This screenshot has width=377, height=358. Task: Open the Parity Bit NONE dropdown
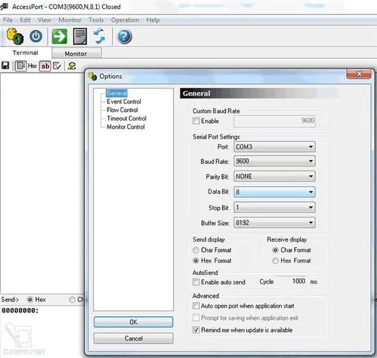click(x=274, y=176)
